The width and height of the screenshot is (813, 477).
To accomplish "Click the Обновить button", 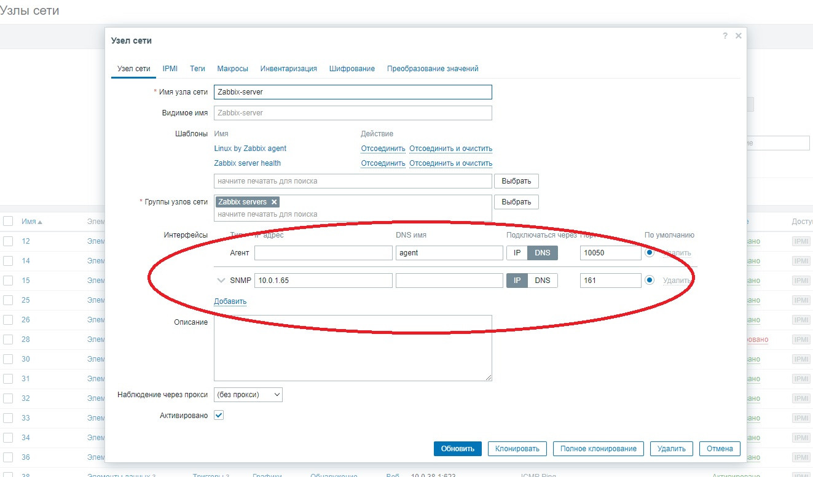I will pyautogui.click(x=458, y=449).
